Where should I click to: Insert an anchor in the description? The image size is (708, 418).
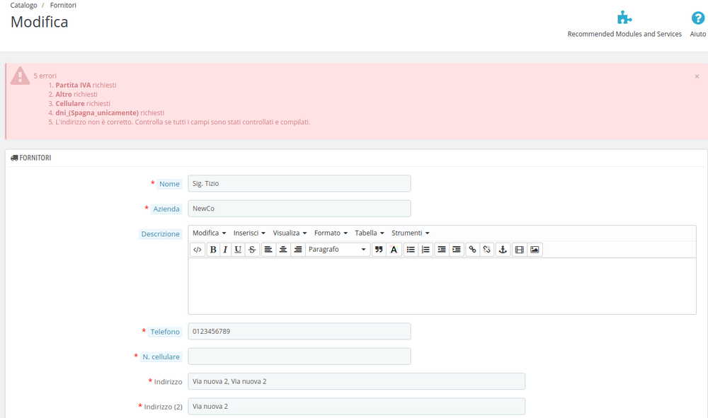pyautogui.click(x=503, y=250)
